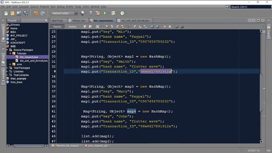Select the Web_example project
Image resolution: width=272 pixels, height=153 pixels.
click(18, 79)
